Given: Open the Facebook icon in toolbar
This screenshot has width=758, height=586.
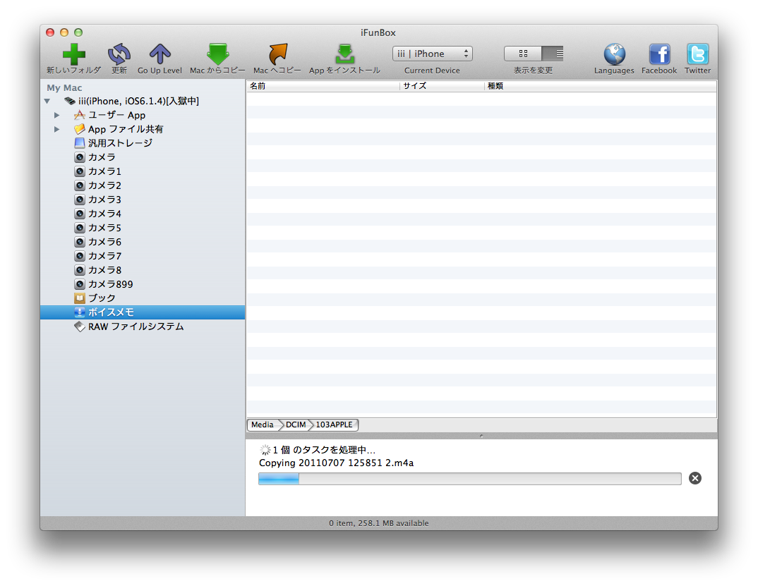Looking at the screenshot, I should click(x=659, y=54).
